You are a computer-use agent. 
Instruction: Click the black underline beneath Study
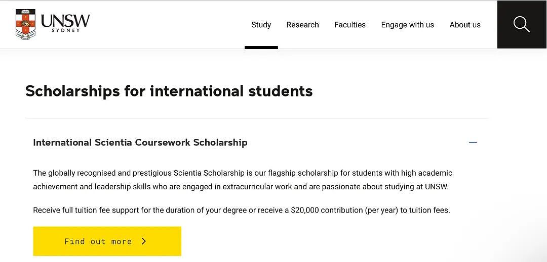pos(261,47)
